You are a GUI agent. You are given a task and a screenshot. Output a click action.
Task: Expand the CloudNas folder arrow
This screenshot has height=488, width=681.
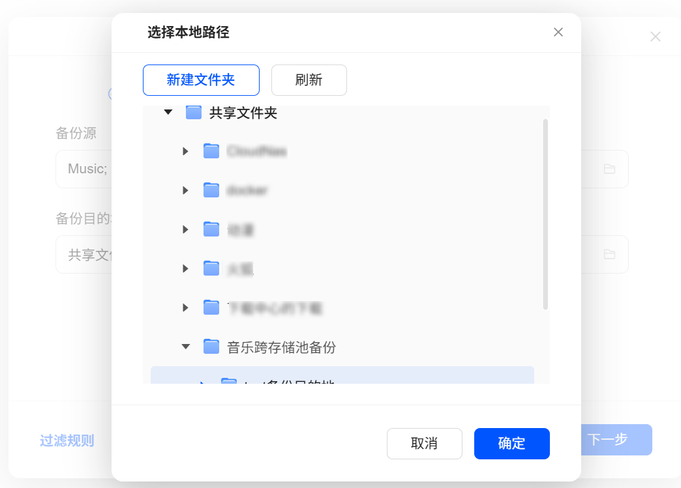click(x=186, y=151)
